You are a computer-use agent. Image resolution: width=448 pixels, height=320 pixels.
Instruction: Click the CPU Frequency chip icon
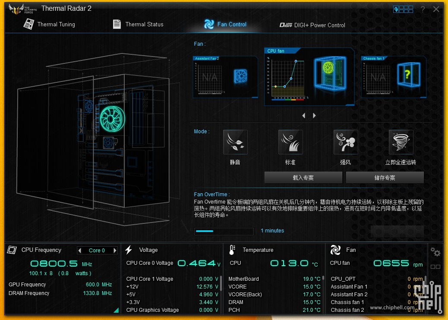tap(12, 250)
